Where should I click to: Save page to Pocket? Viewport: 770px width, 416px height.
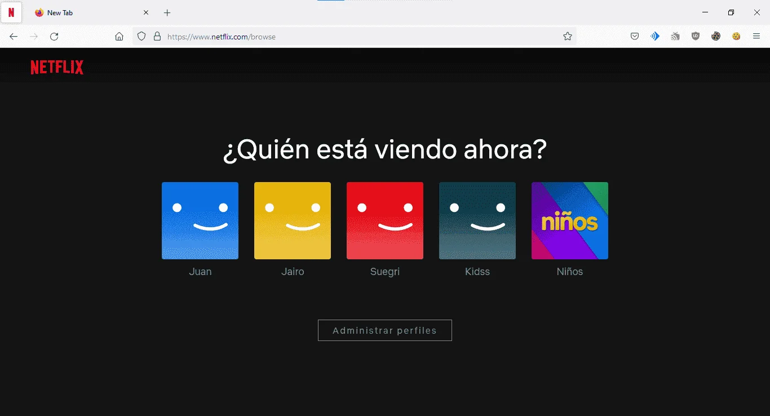(635, 37)
